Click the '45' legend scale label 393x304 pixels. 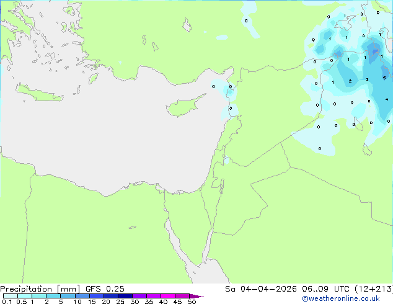pyautogui.click(x=177, y=302)
